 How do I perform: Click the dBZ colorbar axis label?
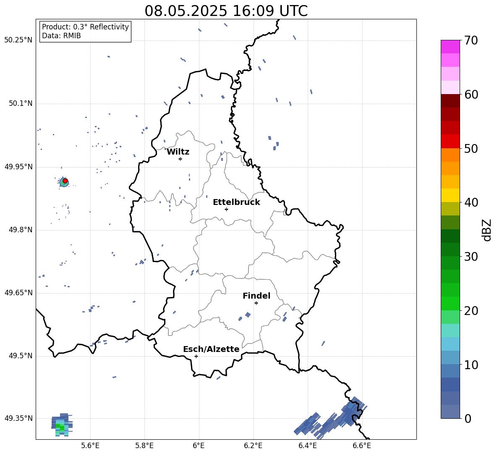point(487,230)
